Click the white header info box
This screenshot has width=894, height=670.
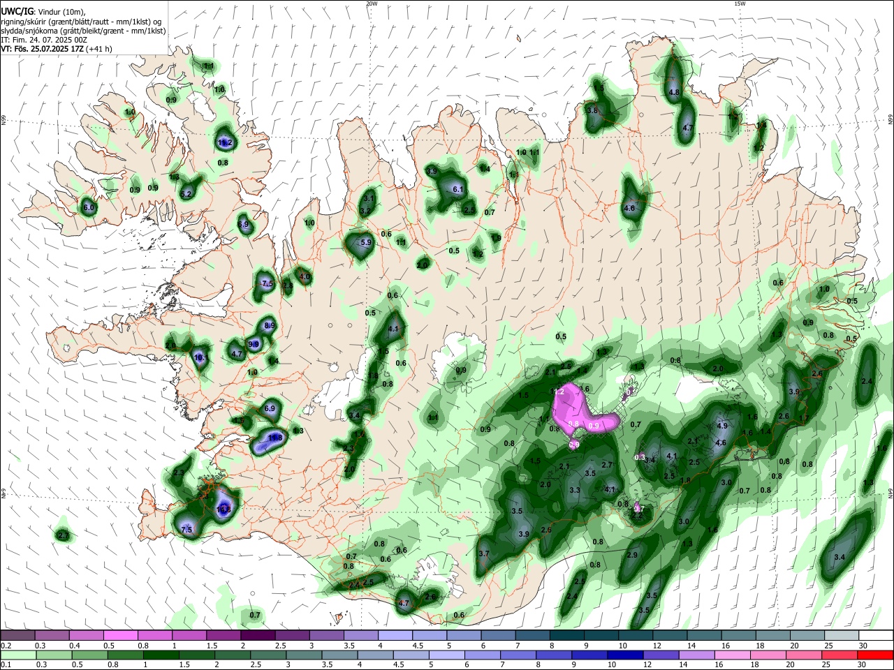pos(84,28)
